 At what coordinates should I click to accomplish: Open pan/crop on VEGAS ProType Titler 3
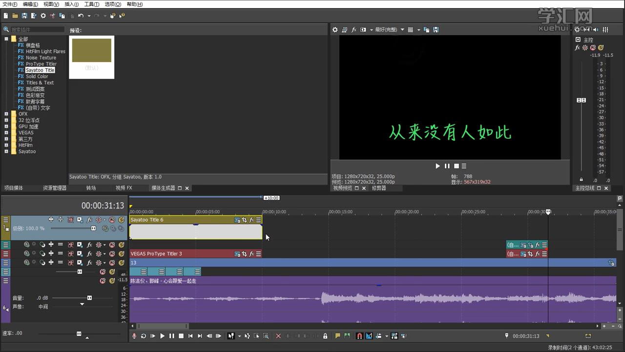click(x=244, y=254)
